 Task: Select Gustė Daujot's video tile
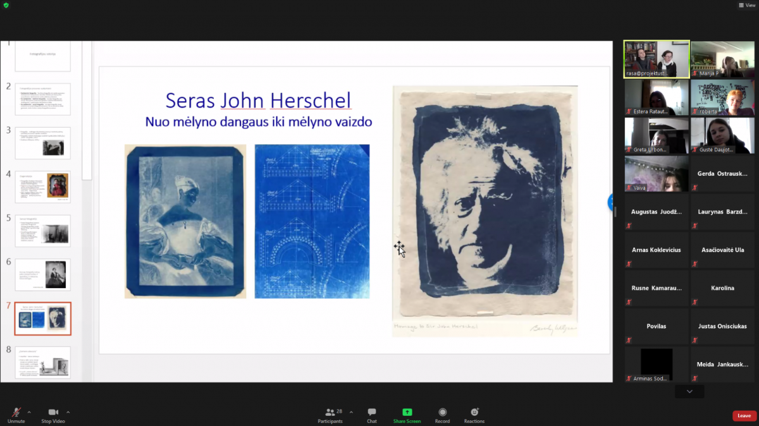click(722, 135)
